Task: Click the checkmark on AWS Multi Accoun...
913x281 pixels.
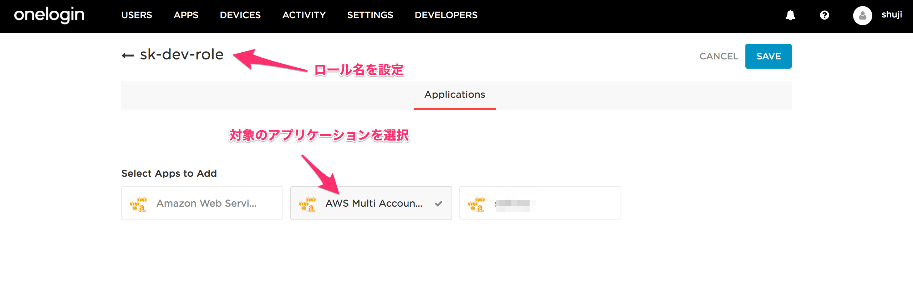Action: (439, 203)
